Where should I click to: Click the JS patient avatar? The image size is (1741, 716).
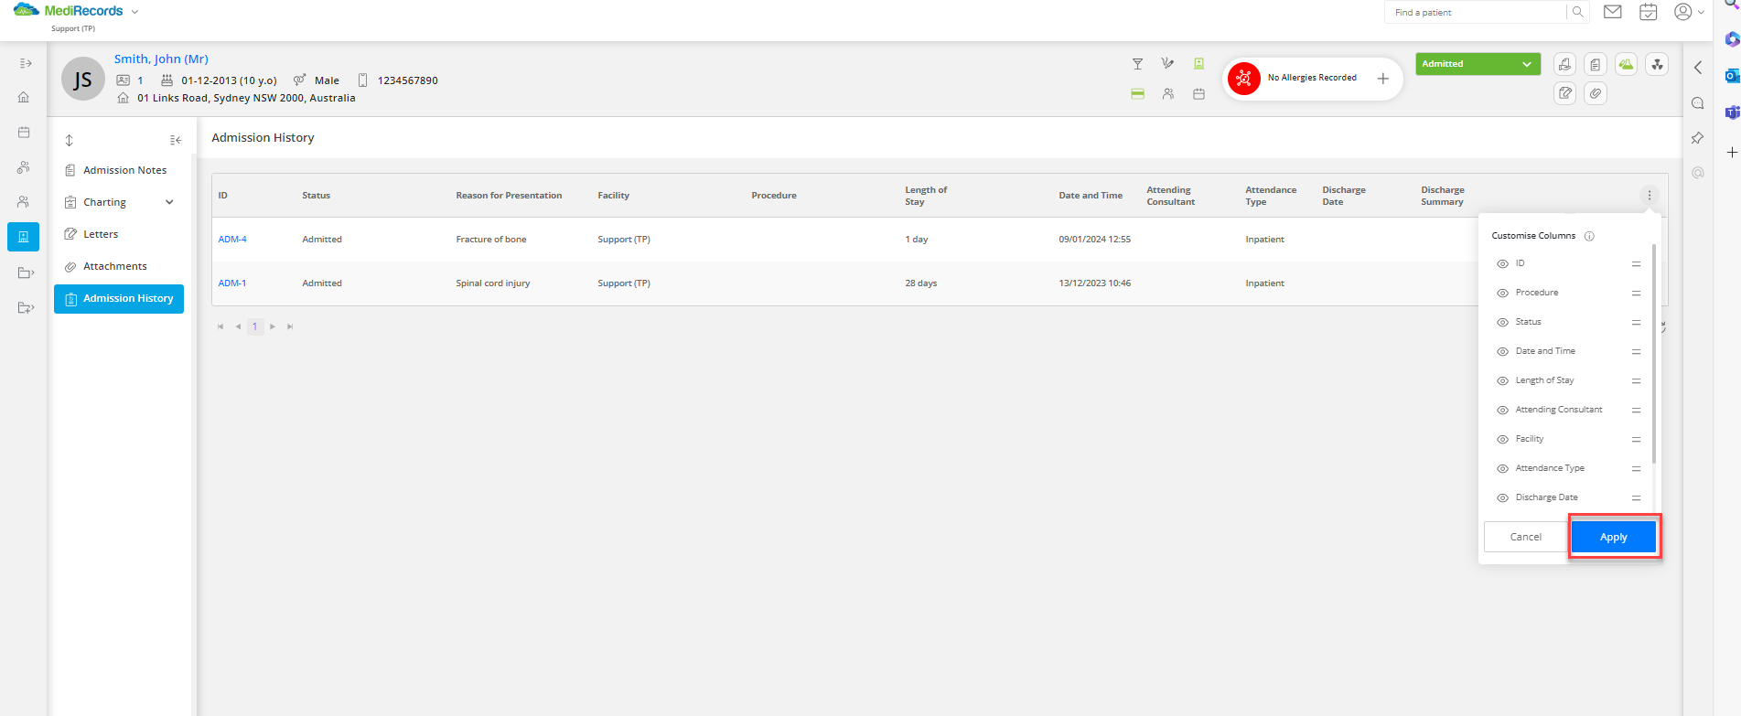click(x=83, y=79)
